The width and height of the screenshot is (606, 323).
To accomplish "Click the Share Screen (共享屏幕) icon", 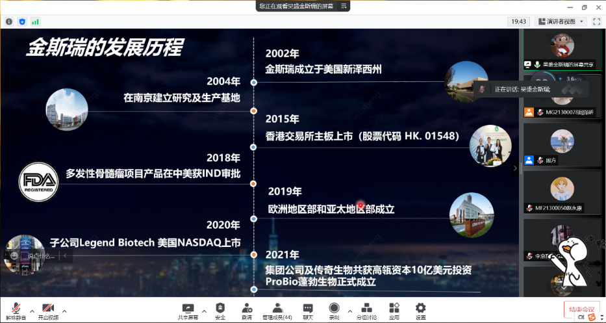I will click(x=188, y=309).
